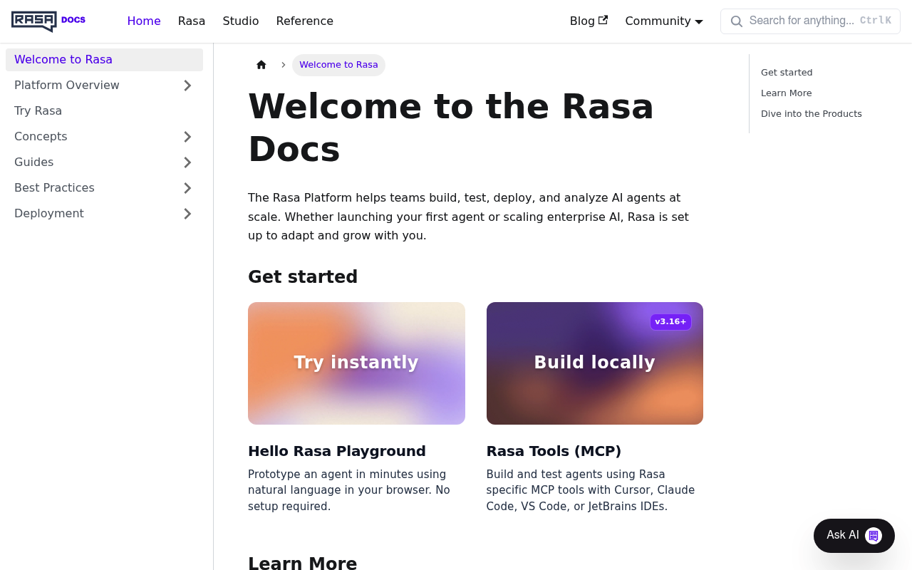This screenshot has height=570, width=912.
Task: Open the Try instantly card image
Action: [356, 363]
